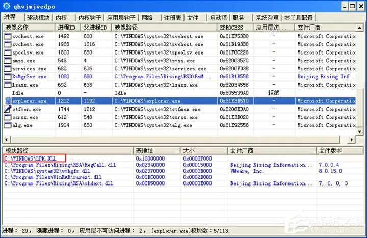Open the 驱动模块 tab
367x238 pixels.
tap(38, 18)
